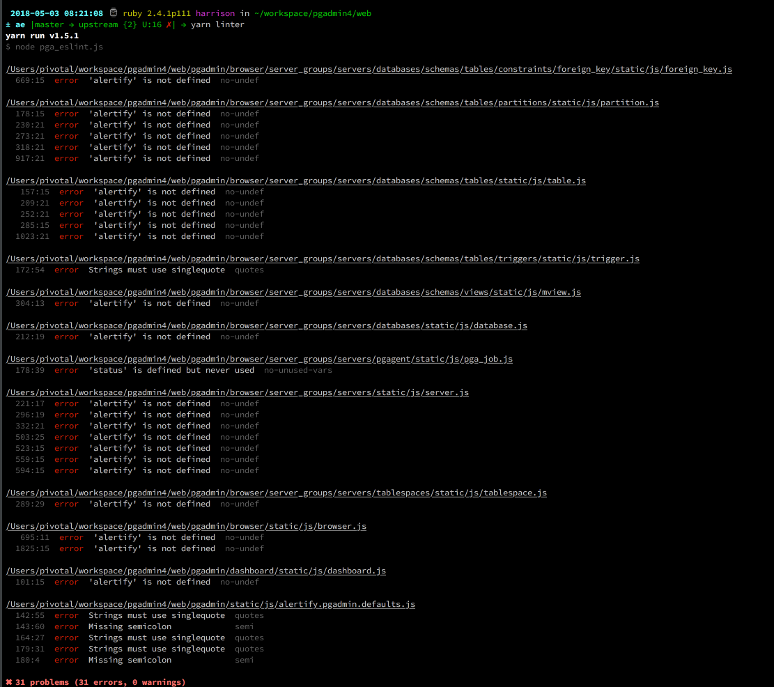Click the dashboard.js file path link

[196, 571]
